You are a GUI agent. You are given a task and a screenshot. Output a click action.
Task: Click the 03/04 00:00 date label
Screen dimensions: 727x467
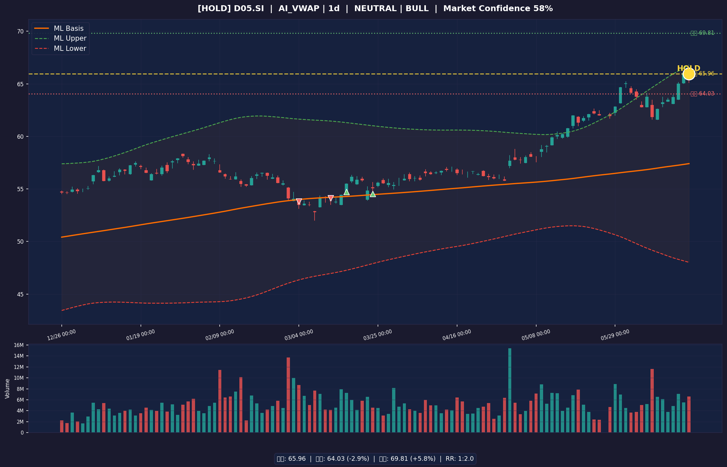(299, 335)
